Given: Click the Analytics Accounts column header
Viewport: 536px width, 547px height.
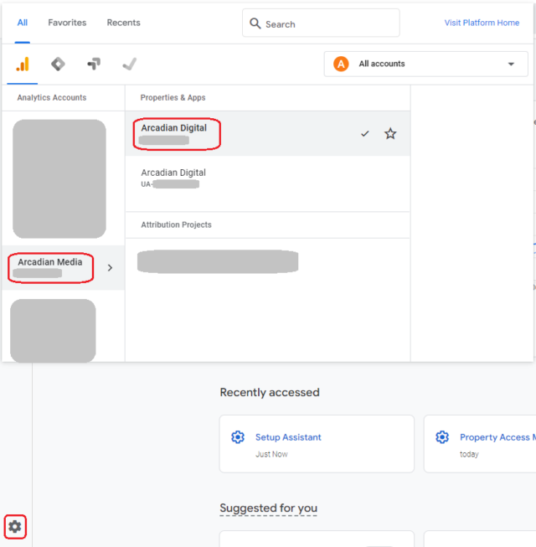Looking at the screenshot, I should click(x=52, y=98).
